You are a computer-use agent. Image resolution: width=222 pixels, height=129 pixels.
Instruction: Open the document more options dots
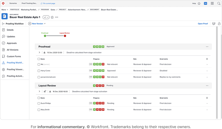(x=57, y=17)
